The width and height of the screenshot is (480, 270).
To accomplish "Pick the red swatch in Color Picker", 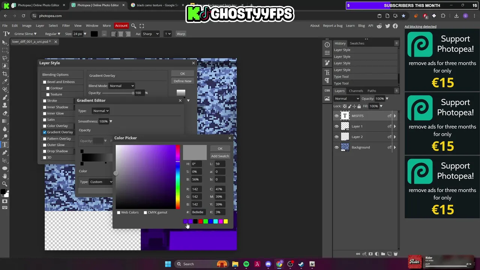I will click(x=200, y=222).
